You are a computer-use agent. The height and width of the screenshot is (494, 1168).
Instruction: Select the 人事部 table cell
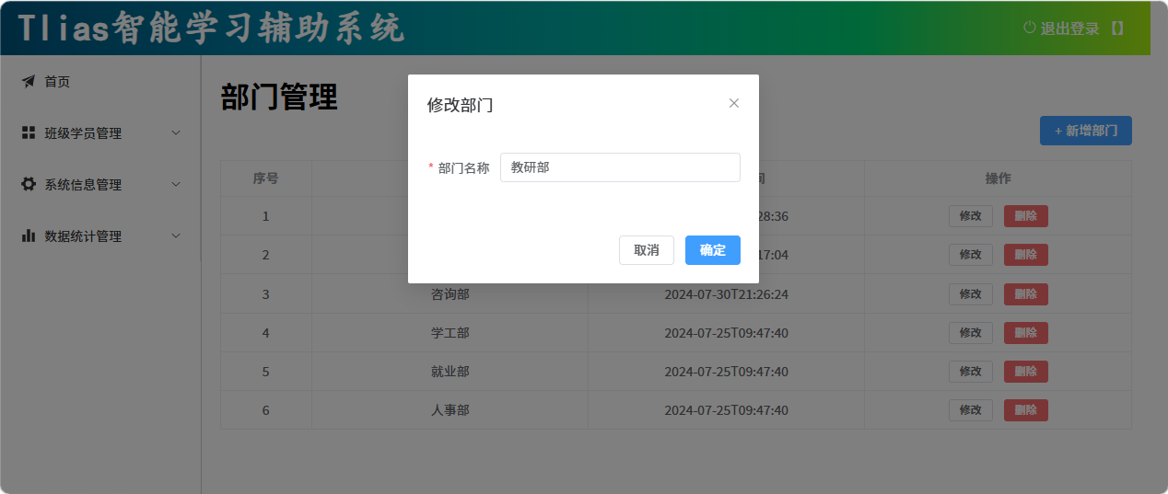450,410
